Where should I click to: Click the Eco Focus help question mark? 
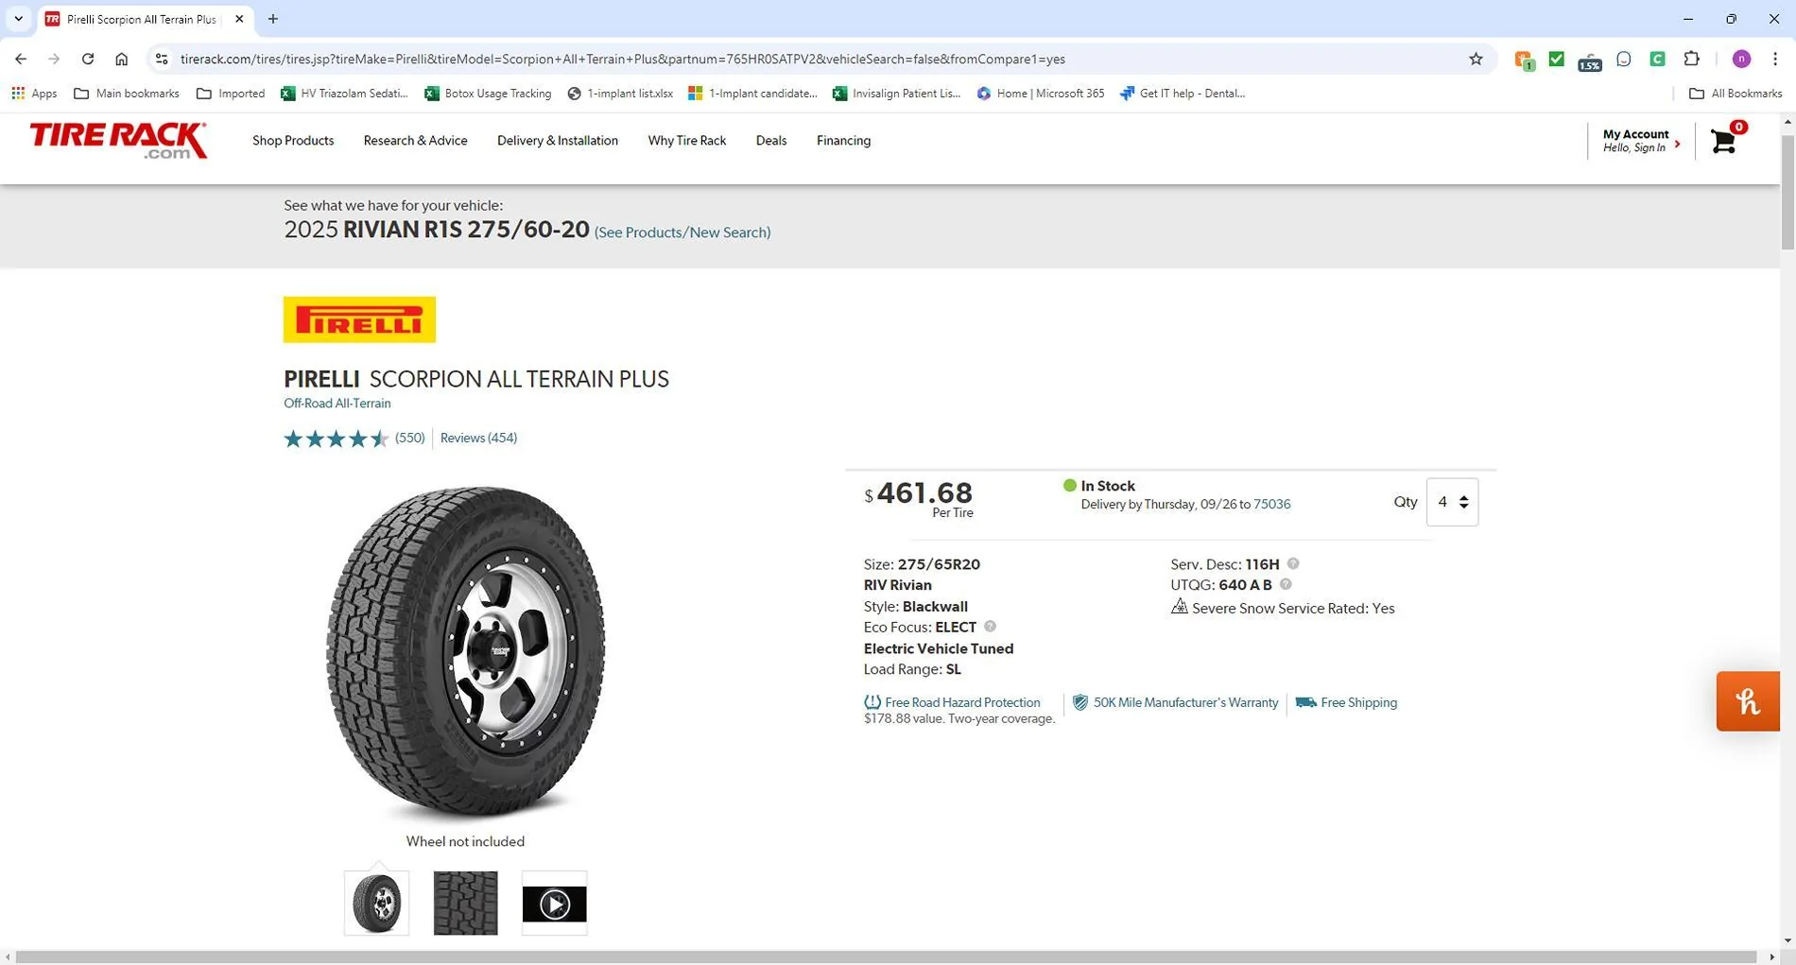990,627
